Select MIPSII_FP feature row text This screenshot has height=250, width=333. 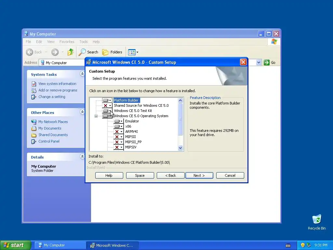coord(133,142)
